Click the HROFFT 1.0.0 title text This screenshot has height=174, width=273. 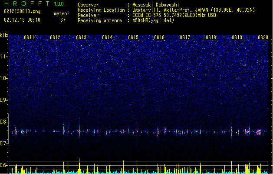(34, 3)
